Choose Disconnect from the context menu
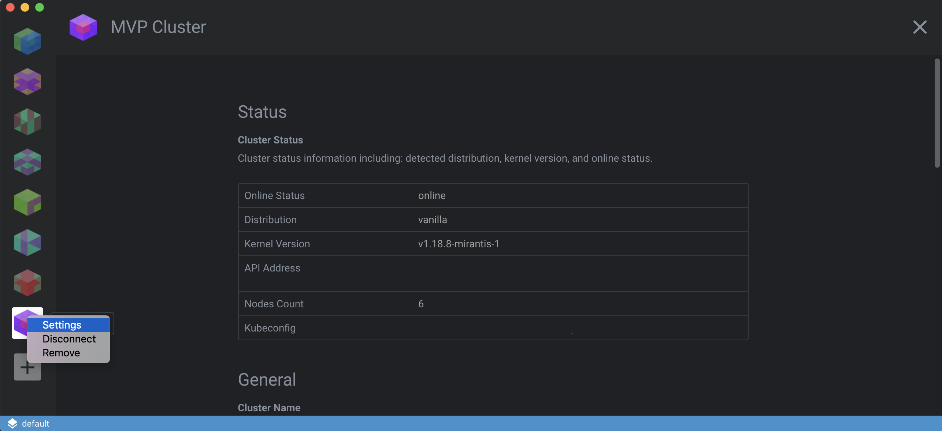This screenshot has height=431, width=942. [x=68, y=339]
